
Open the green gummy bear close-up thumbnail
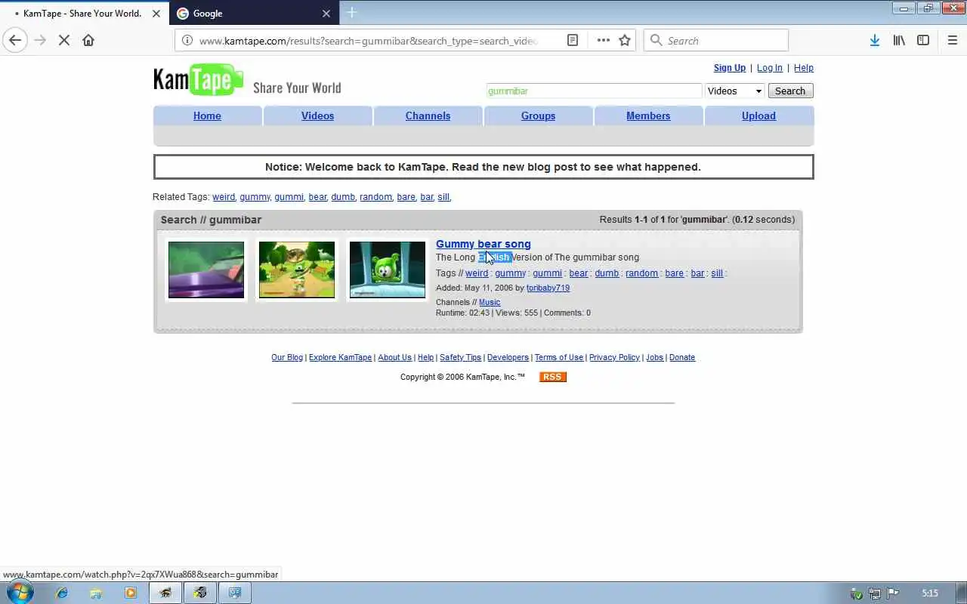pos(388,270)
